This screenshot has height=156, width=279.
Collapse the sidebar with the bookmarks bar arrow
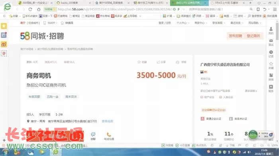[4, 16]
